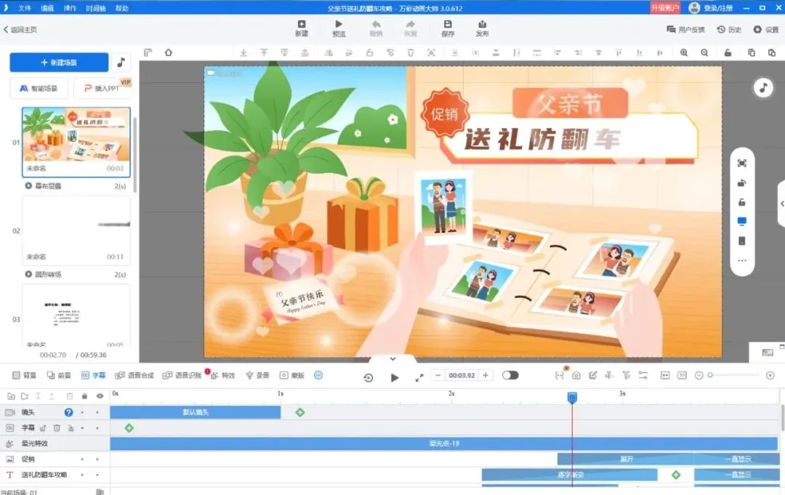Click the 00:03.92 duration field
This screenshot has width=785, height=495.
(462, 375)
